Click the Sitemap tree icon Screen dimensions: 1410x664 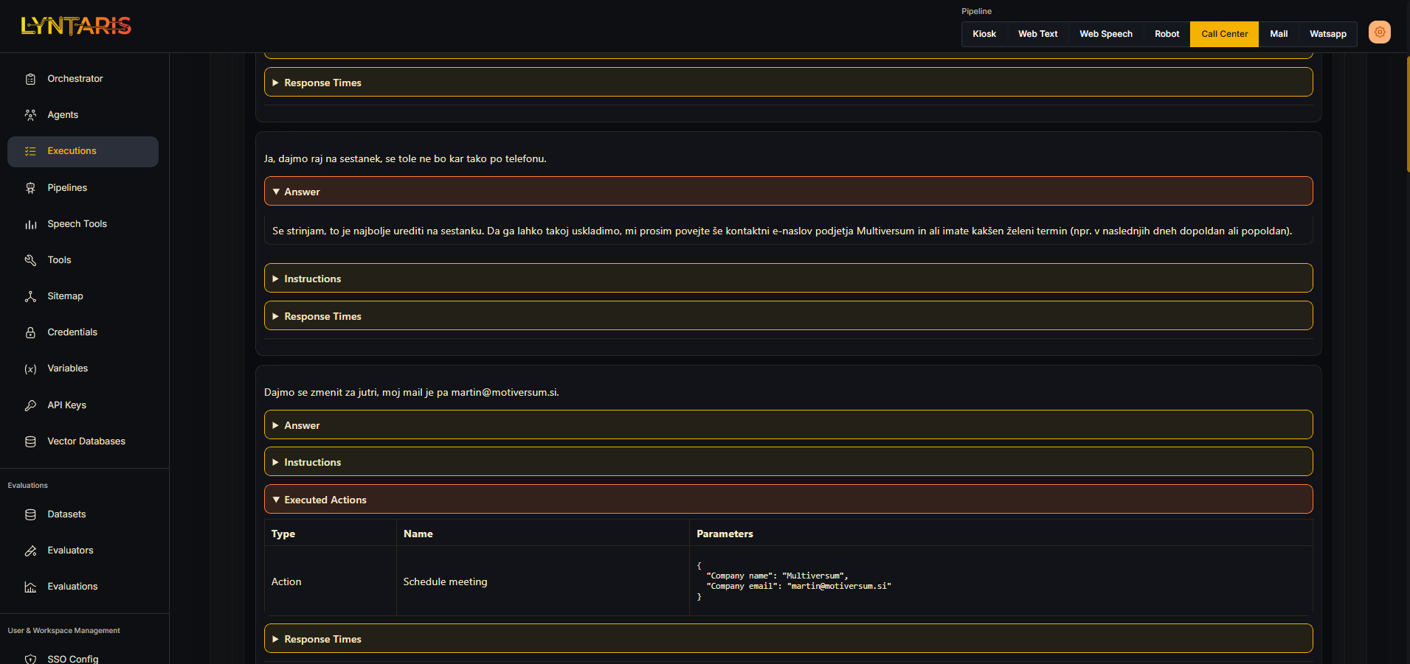click(x=30, y=296)
